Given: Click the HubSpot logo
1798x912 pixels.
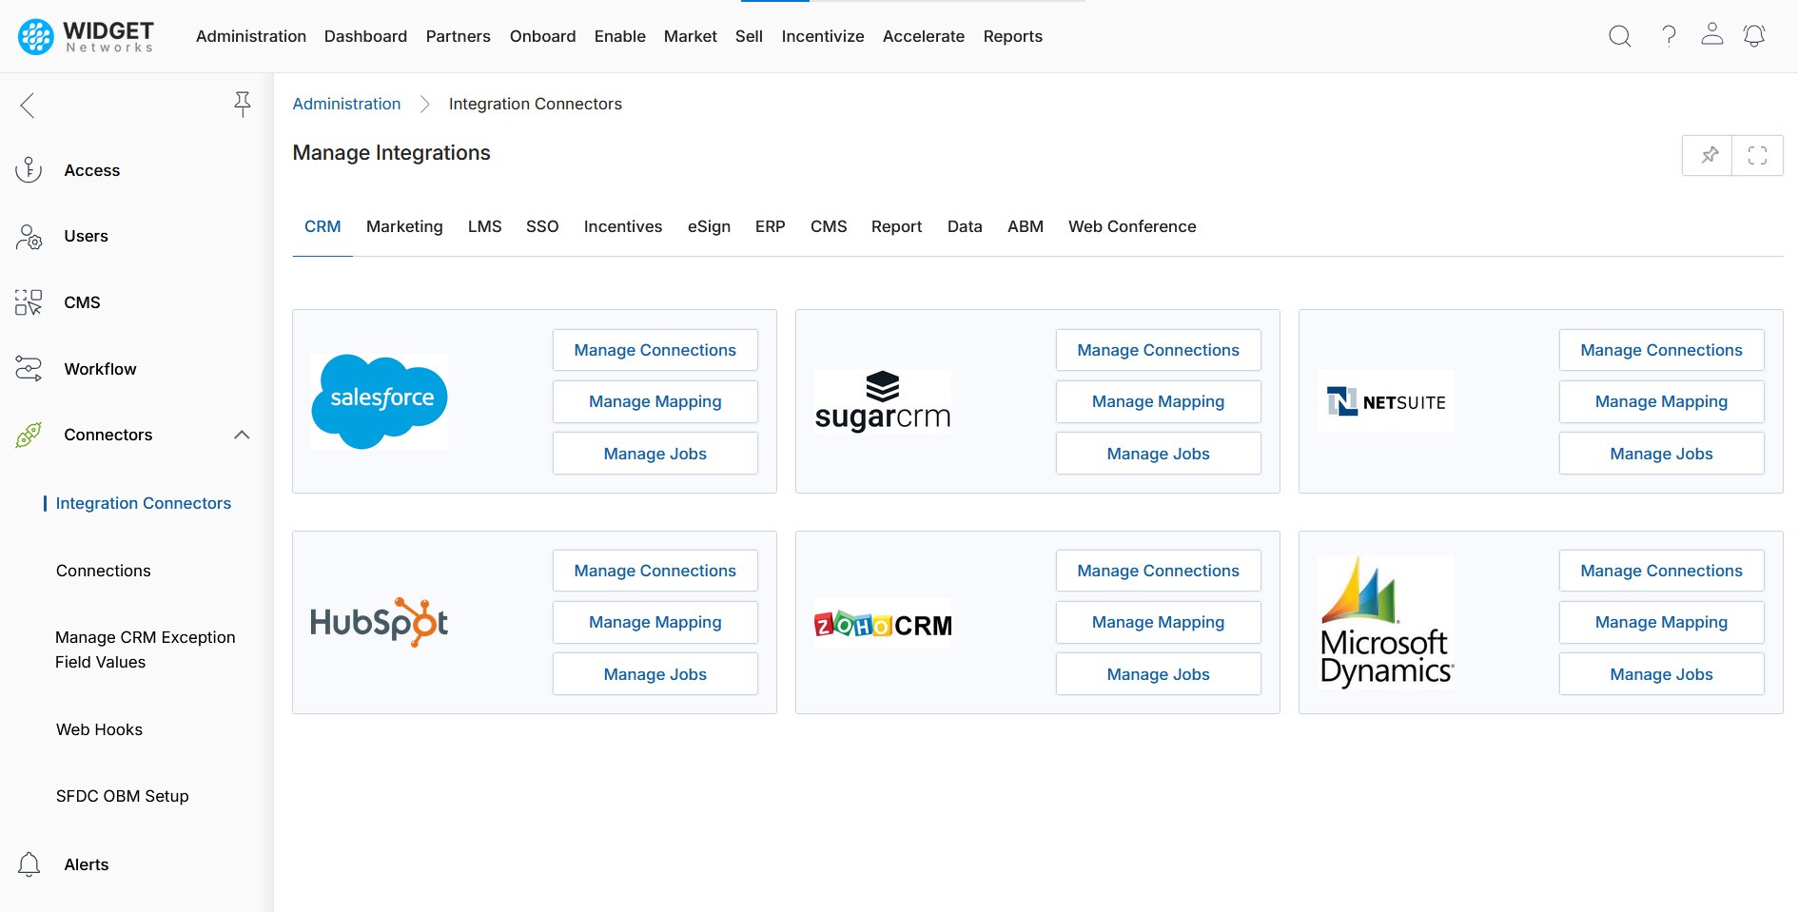Looking at the screenshot, I should (x=380, y=622).
